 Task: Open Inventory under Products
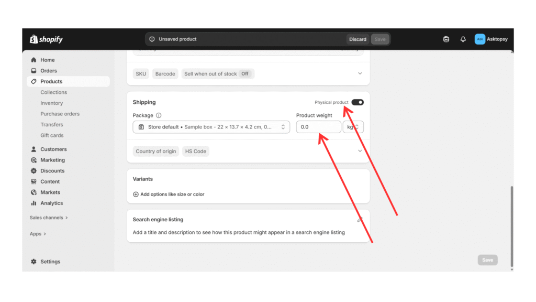pyautogui.click(x=51, y=103)
